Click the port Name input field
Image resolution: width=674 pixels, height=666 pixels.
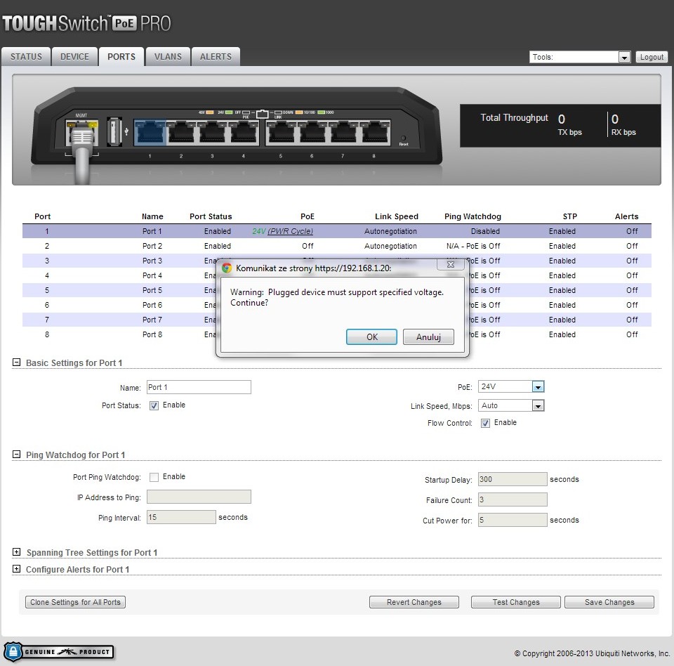(199, 387)
